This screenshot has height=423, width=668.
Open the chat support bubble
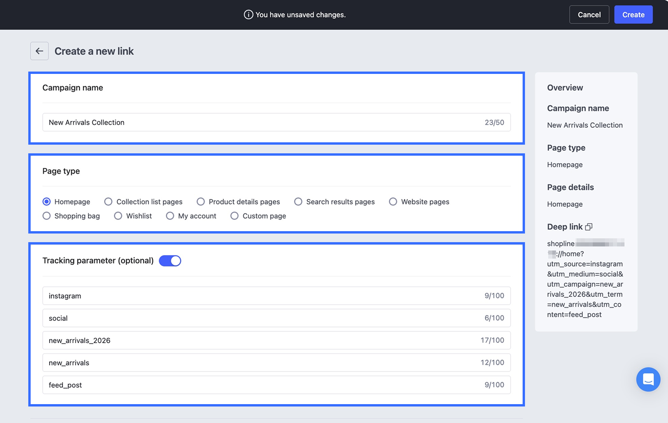(x=648, y=379)
